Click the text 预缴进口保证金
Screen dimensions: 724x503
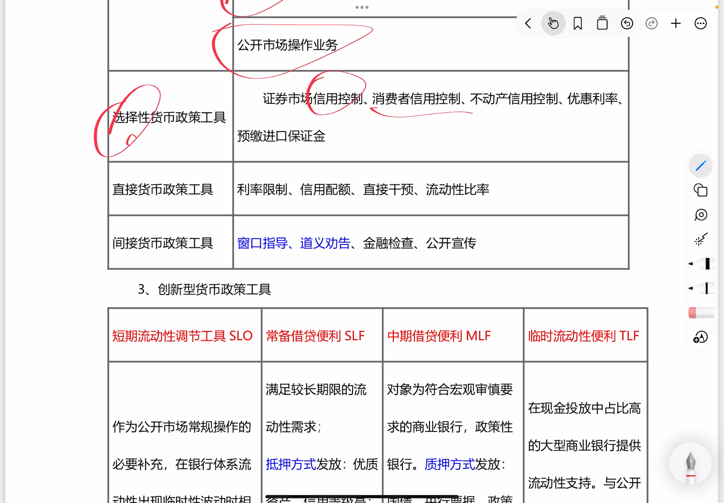click(x=281, y=136)
